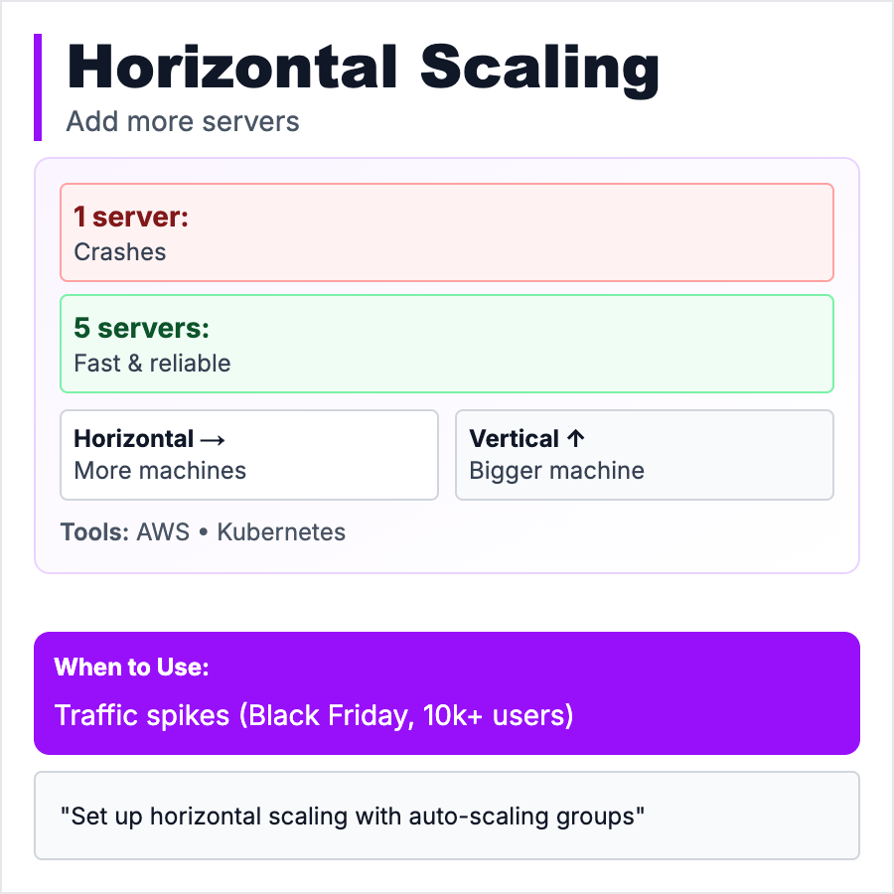Click the Kubernetes tool name
894x894 pixels.
pos(281,532)
